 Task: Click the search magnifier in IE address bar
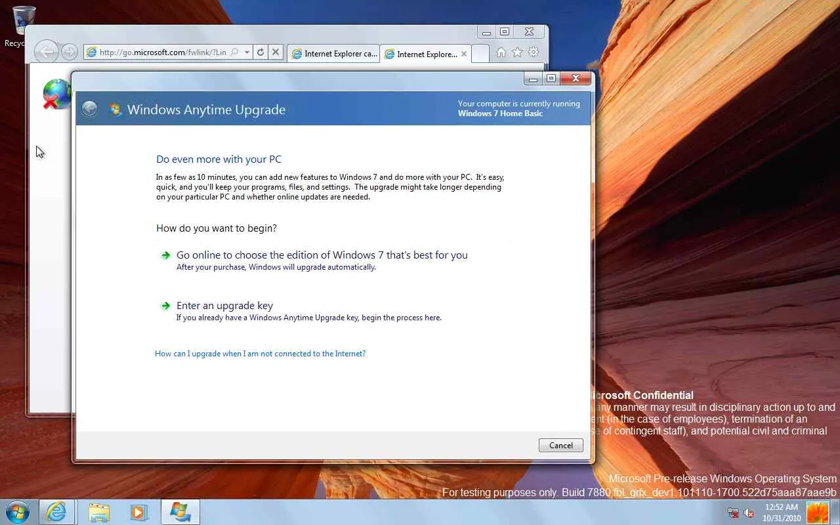[234, 52]
